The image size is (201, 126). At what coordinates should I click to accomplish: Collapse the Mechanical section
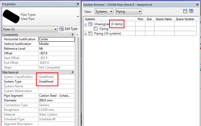72,72
